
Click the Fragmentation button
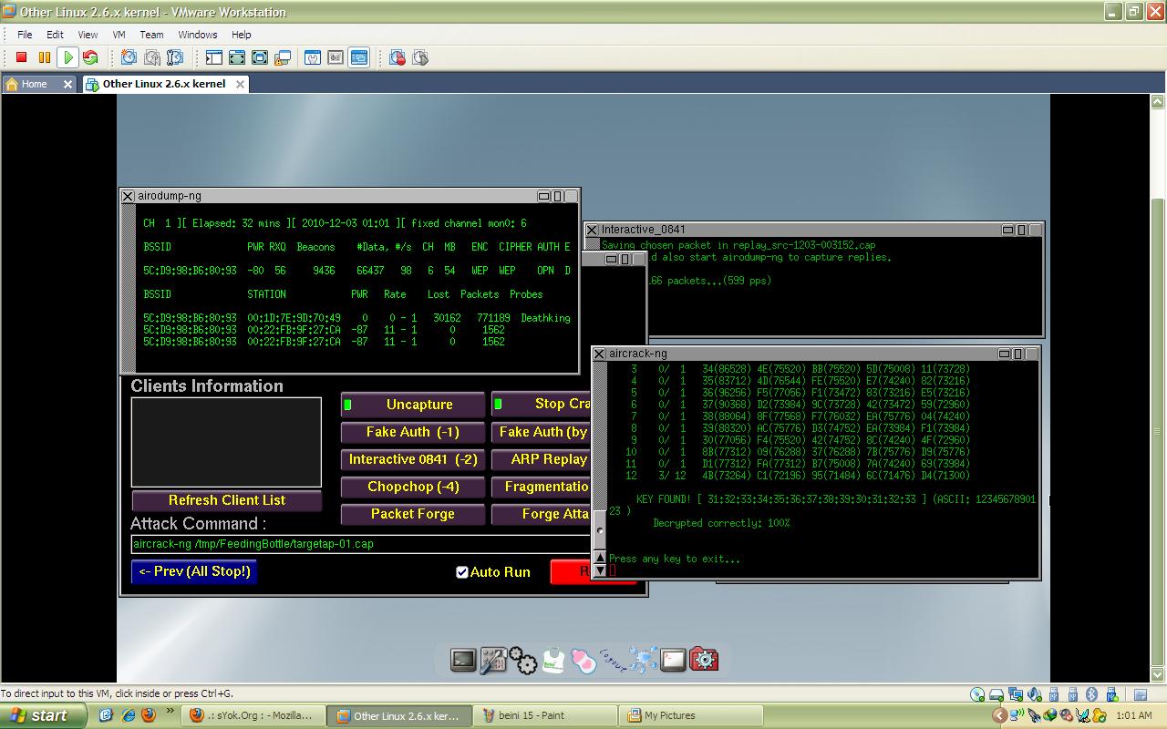[542, 487]
